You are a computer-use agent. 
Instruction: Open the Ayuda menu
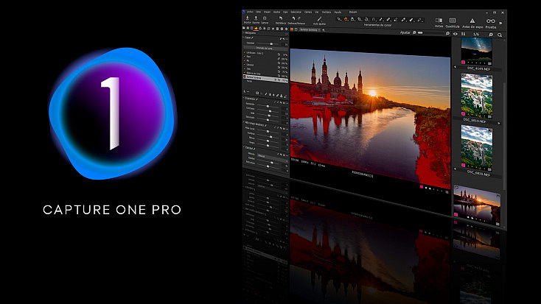(338, 12)
